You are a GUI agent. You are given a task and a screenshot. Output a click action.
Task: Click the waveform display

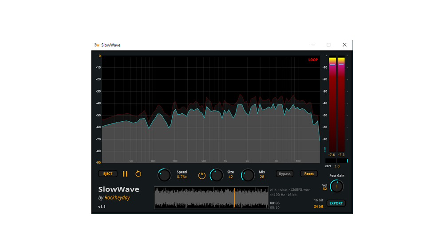point(211,197)
